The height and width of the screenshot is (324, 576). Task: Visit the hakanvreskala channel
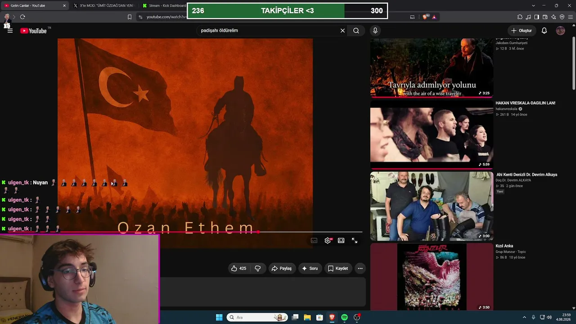[506, 109]
